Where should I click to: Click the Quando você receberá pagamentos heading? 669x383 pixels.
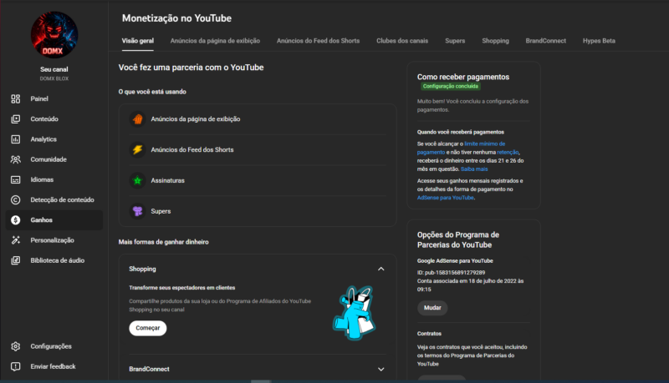461,132
